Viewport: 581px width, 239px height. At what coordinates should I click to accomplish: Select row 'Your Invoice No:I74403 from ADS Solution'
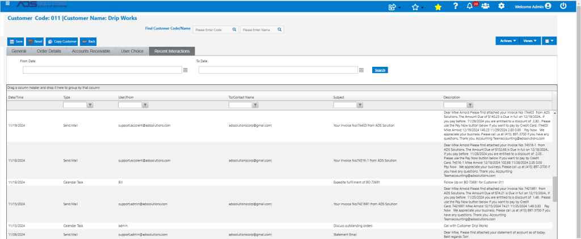(280, 125)
